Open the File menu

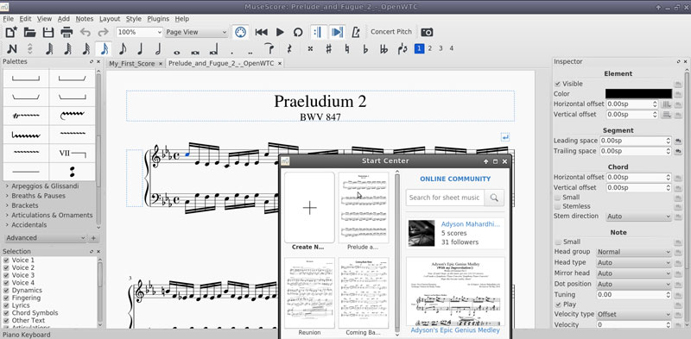click(x=8, y=19)
